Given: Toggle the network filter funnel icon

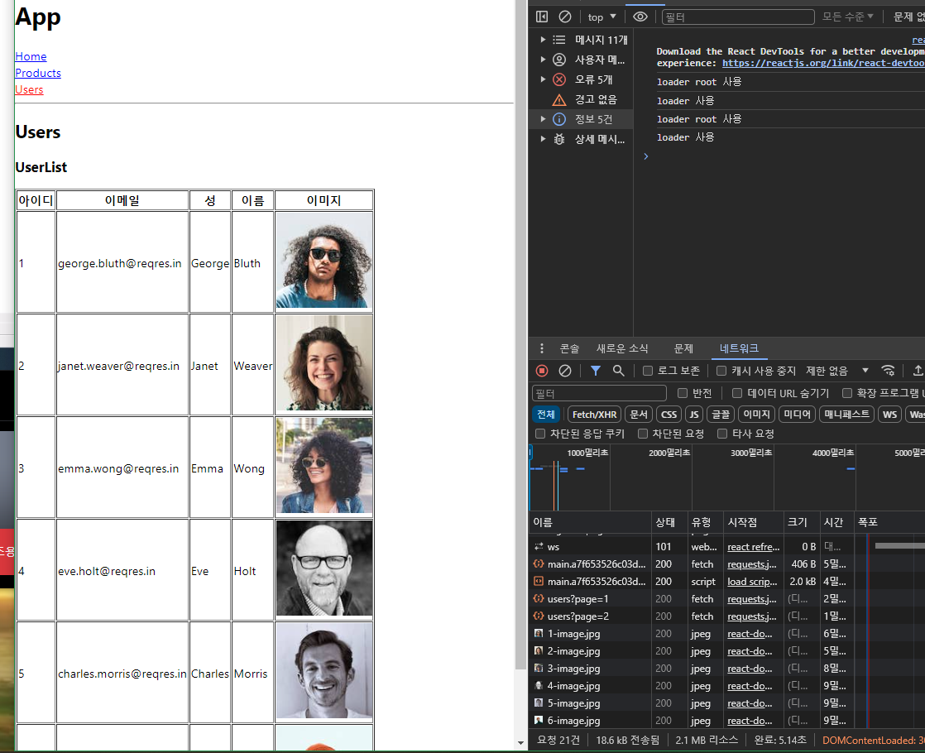Looking at the screenshot, I should (595, 371).
